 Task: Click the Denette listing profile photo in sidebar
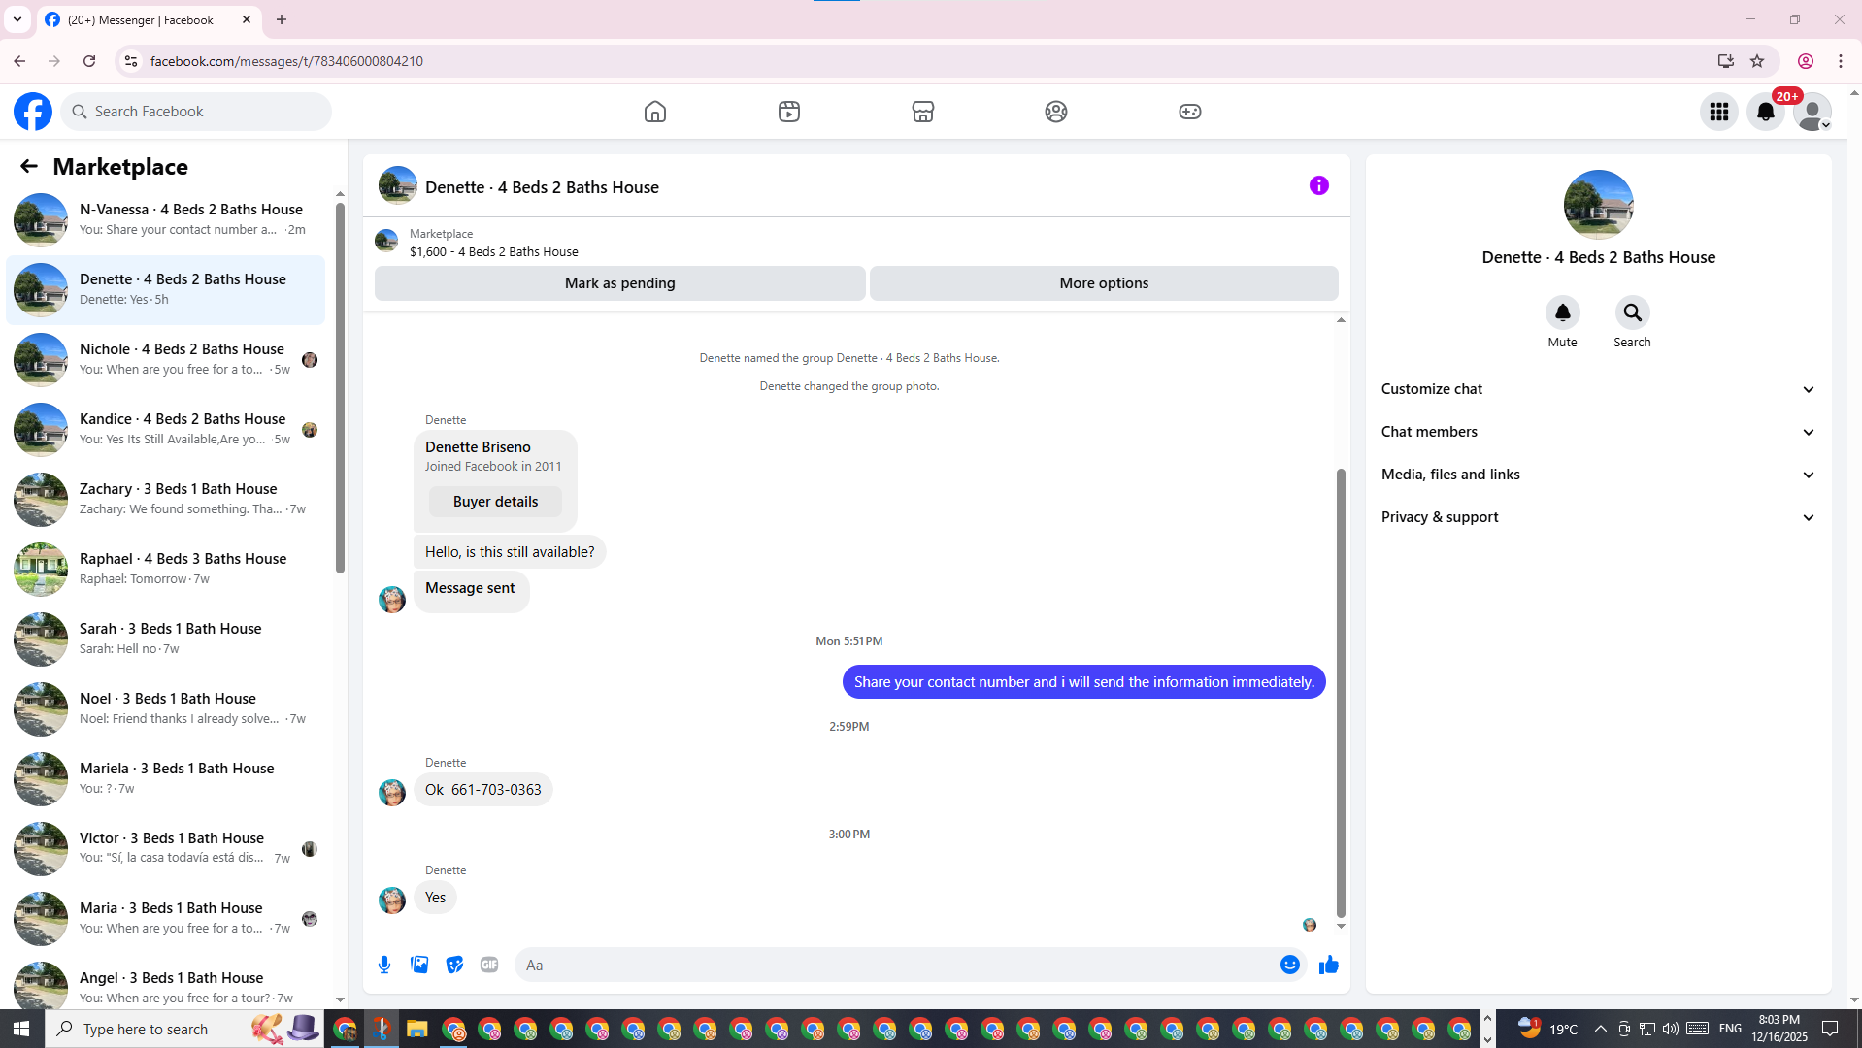click(x=1598, y=205)
